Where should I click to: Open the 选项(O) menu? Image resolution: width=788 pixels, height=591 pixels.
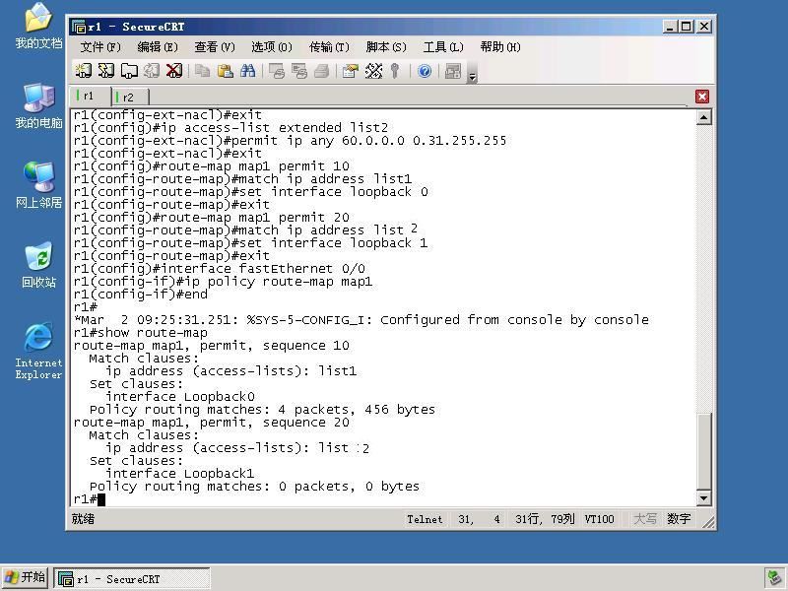[272, 47]
